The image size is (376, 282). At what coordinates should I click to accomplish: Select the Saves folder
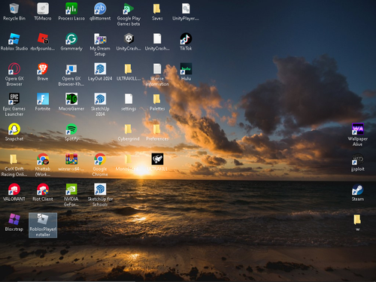[157, 9]
